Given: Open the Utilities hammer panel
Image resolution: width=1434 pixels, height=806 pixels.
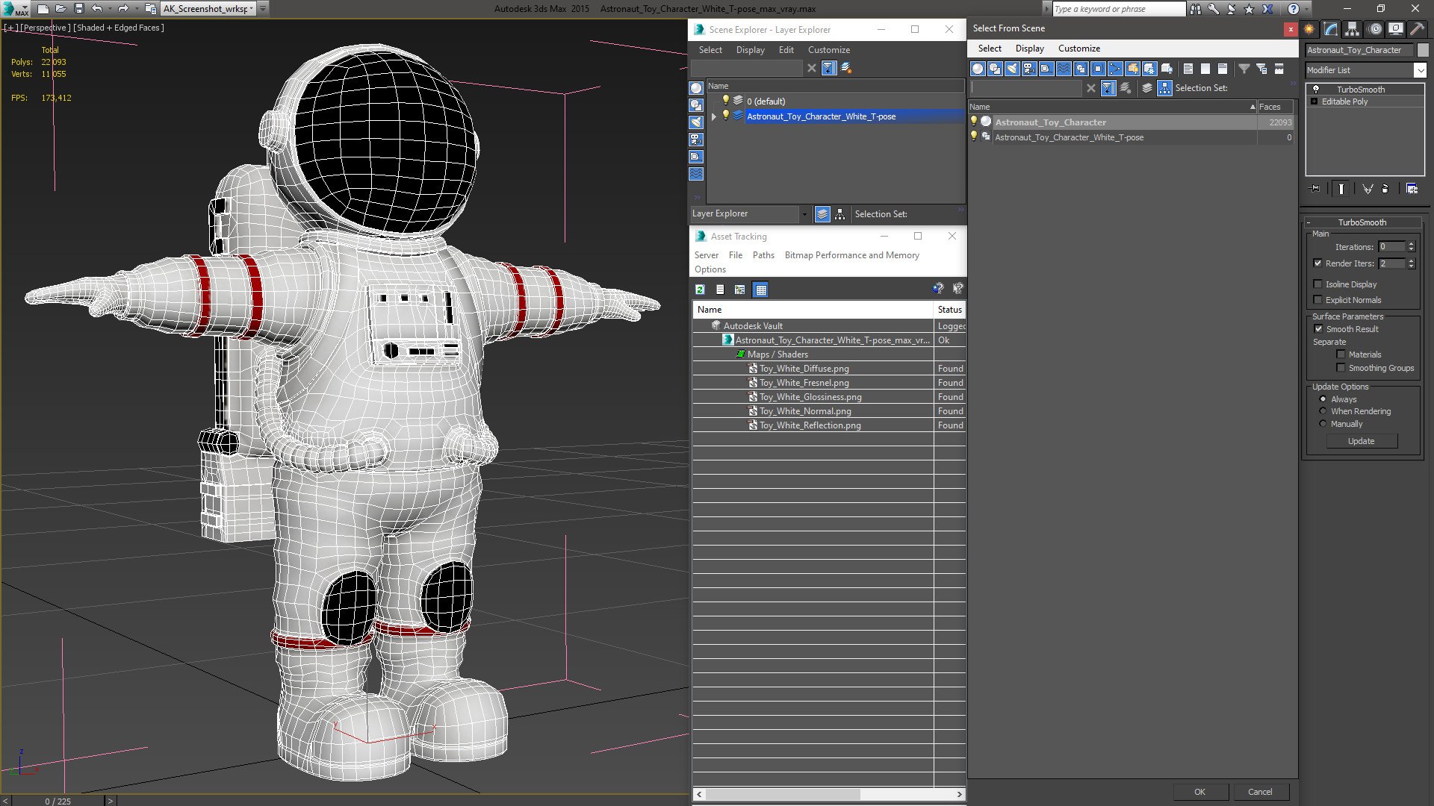Looking at the screenshot, I should [1417, 29].
